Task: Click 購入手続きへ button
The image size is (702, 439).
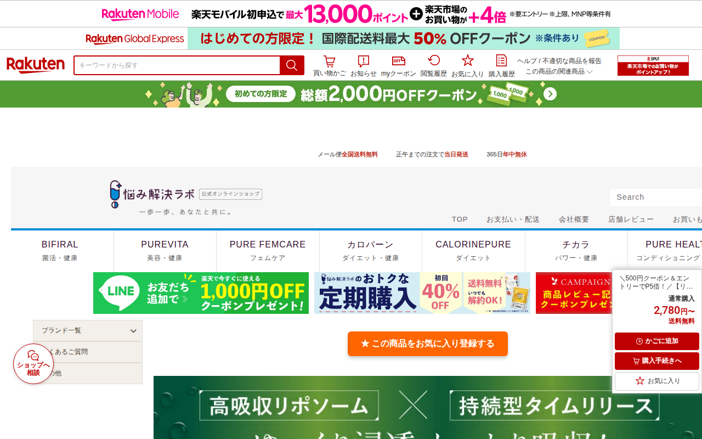Action: [x=657, y=361]
